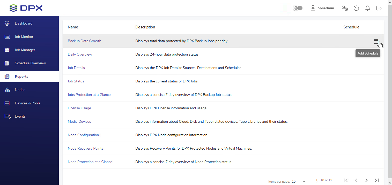Click the Sysadmin user profile
Viewport: 392px width, 185px height.
322,8
